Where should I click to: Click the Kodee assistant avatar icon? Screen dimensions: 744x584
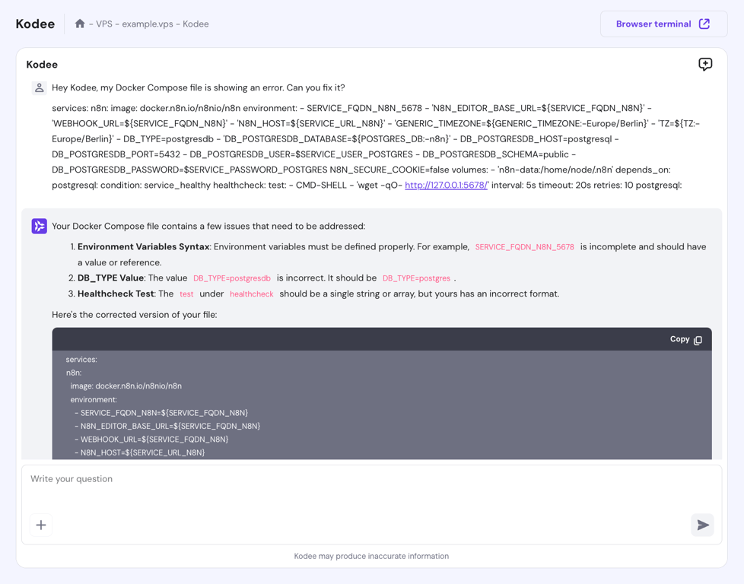coord(39,226)
